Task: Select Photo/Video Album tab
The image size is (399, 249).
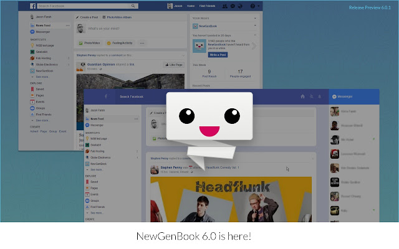Action: pos(117,17)
